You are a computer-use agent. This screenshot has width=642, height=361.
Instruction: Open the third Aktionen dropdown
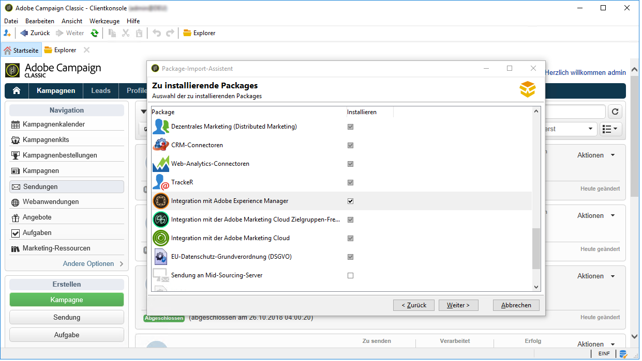(x=596, y=276)
